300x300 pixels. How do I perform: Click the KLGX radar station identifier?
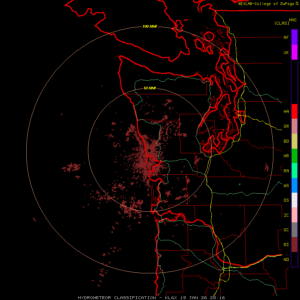coord(170,298)
